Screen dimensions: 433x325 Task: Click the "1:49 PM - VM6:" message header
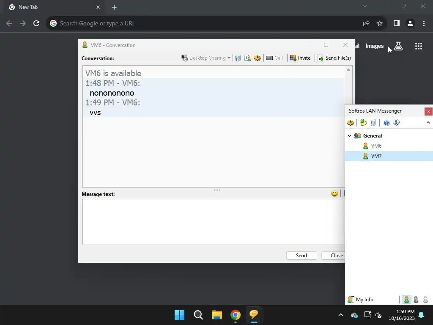click(112, 102)
